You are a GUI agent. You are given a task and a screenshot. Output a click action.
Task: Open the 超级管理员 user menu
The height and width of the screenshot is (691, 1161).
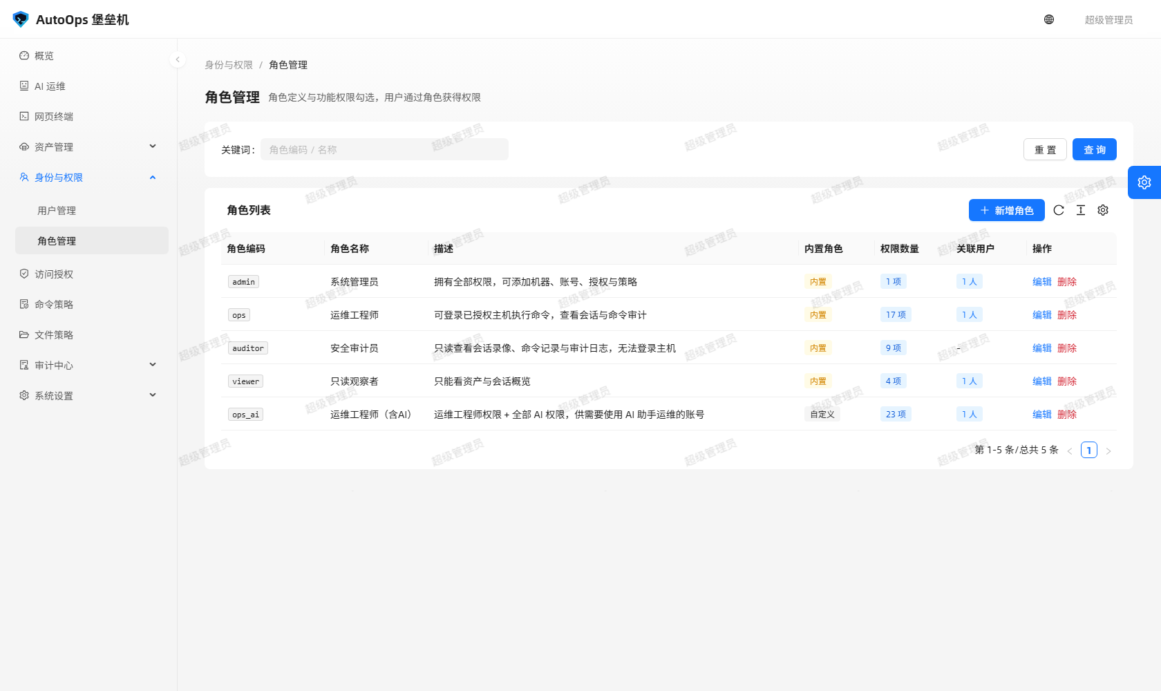(x=1108, y=20)
